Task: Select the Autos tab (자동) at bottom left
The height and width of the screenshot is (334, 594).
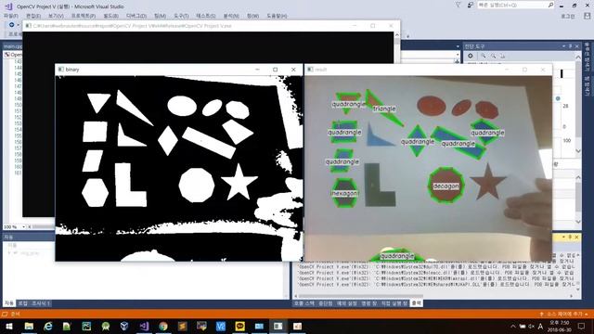Action: 9,303
